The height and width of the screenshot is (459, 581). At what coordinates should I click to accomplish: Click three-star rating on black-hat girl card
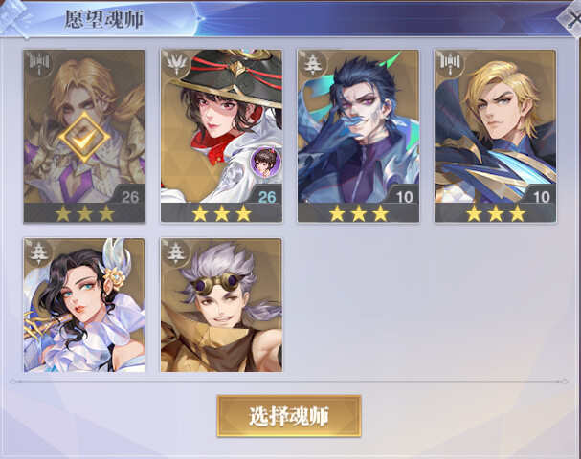(221, 213)
